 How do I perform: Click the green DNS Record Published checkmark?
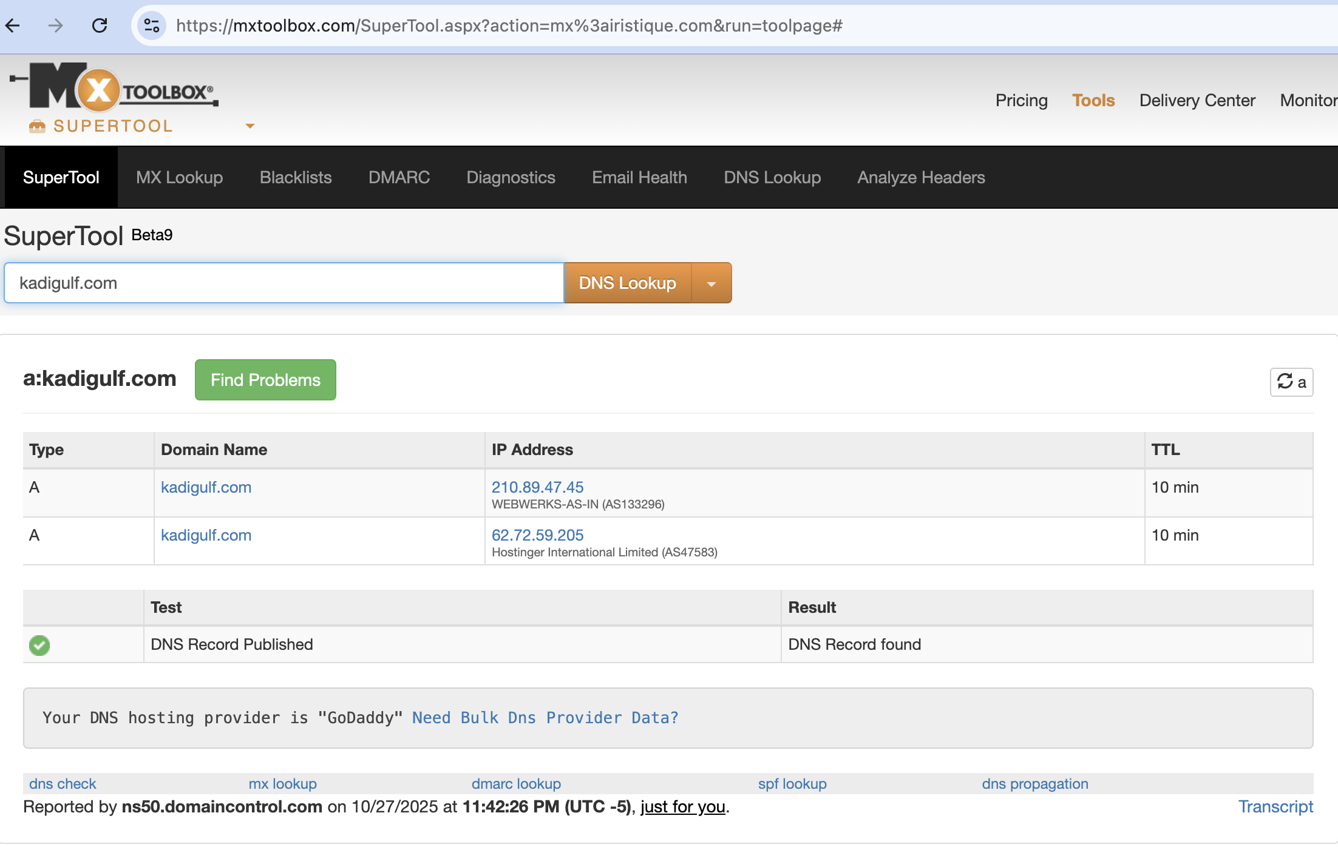(x=39, y=645)
